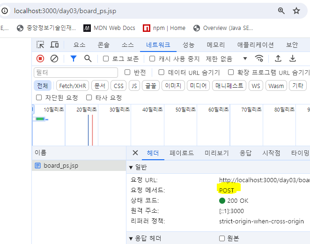Viewport: 310px width, 244px height.
Task: Select the board_ps.jsp request row
Action: click(79, 165)
